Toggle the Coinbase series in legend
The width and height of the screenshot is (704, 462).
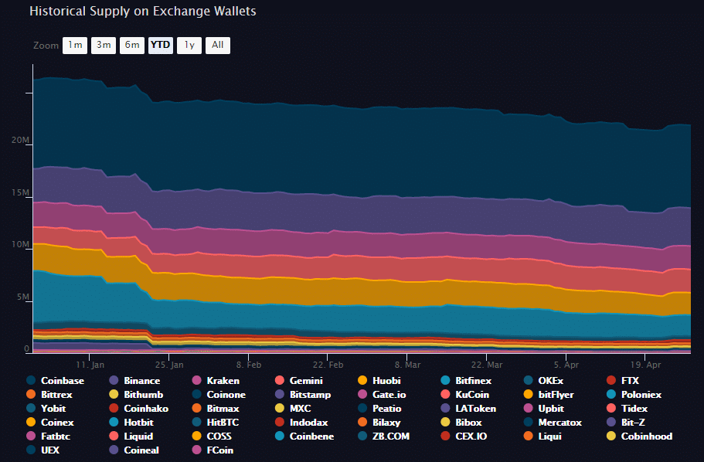coord(62,380)
